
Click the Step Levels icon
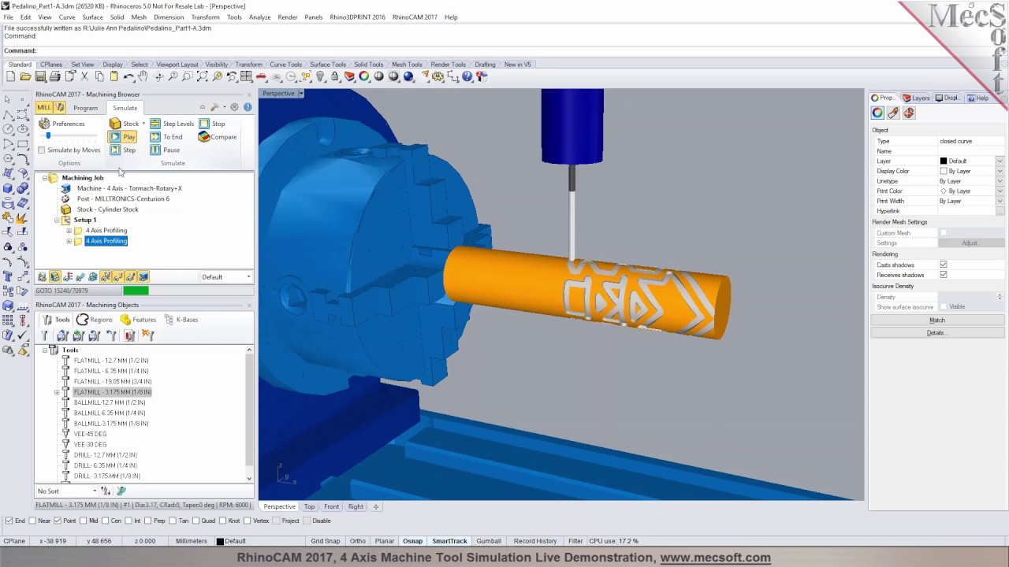[x=155, y=124]
